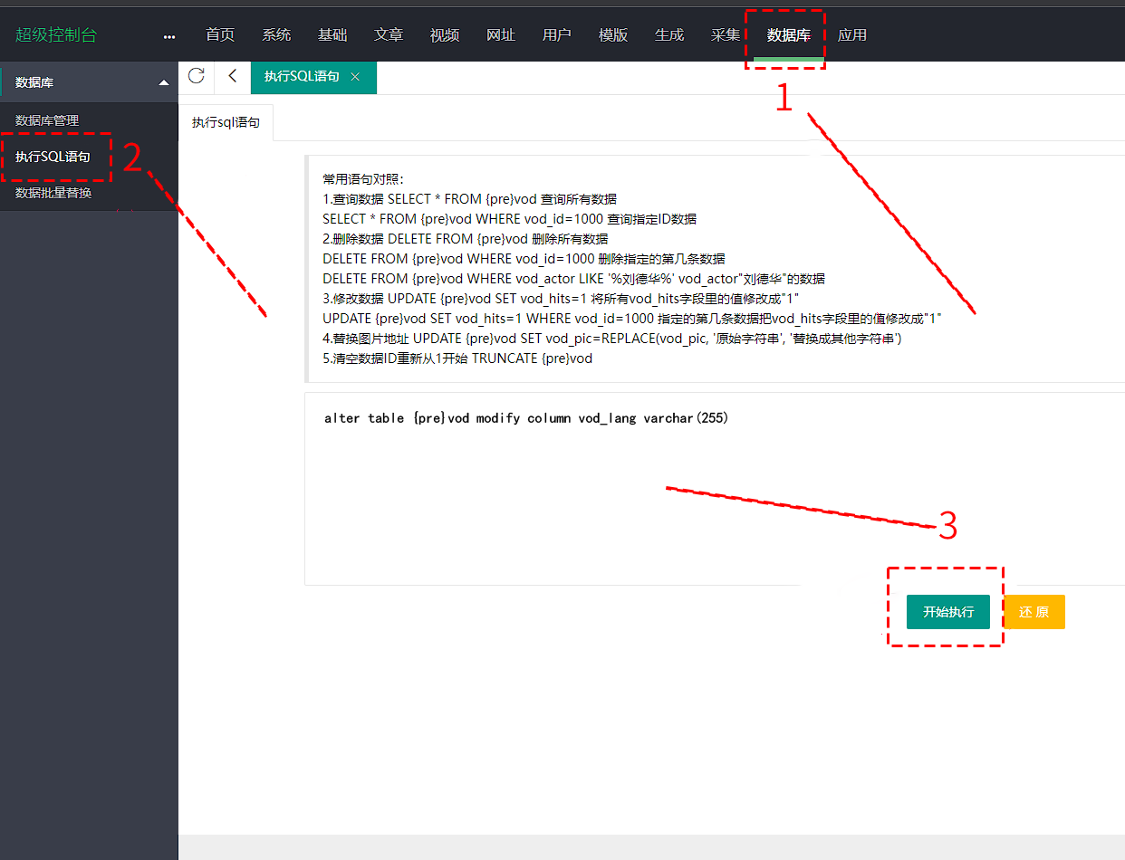Click the 超级控制台 logo text
The width and height of the screenshot is (1125, 860).
[56, 35]
